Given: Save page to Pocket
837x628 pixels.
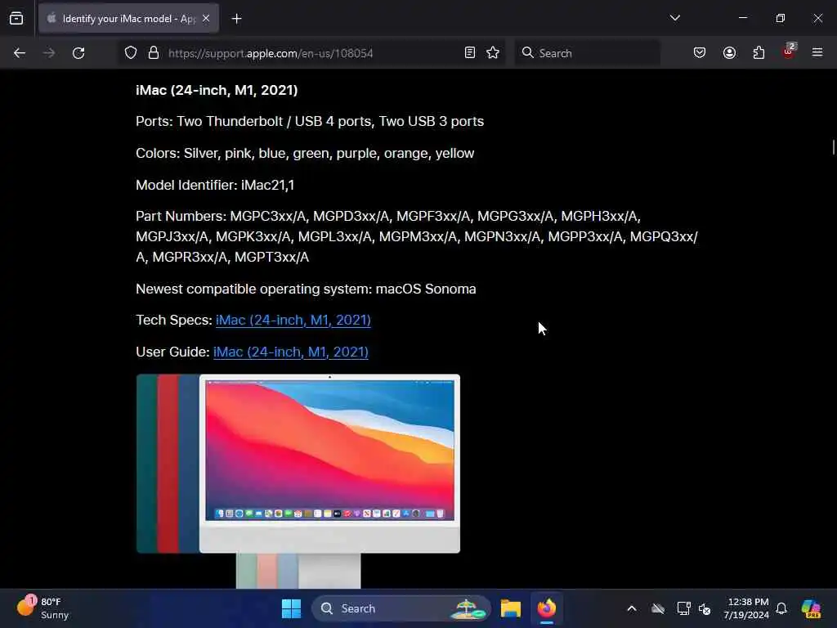Looking at the screenshot, I should tap(700, 53).
